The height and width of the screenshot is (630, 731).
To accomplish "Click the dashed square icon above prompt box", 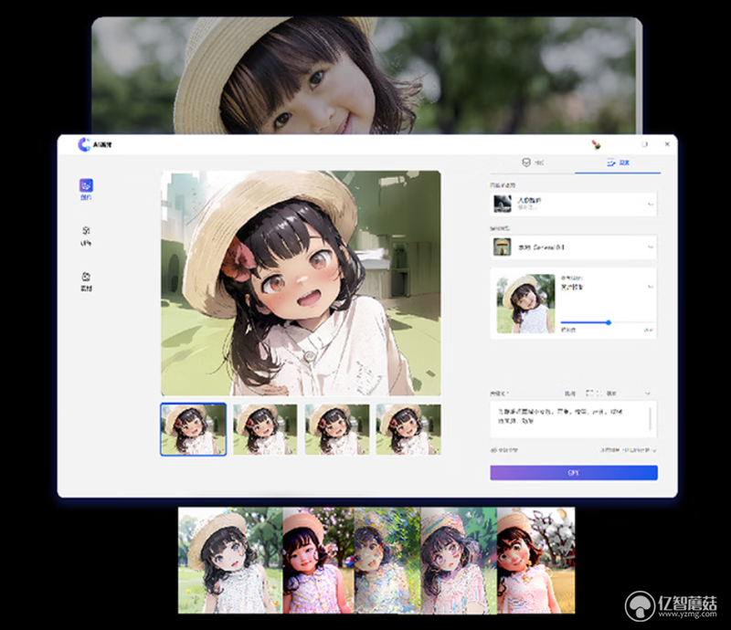I will (589, 394).
